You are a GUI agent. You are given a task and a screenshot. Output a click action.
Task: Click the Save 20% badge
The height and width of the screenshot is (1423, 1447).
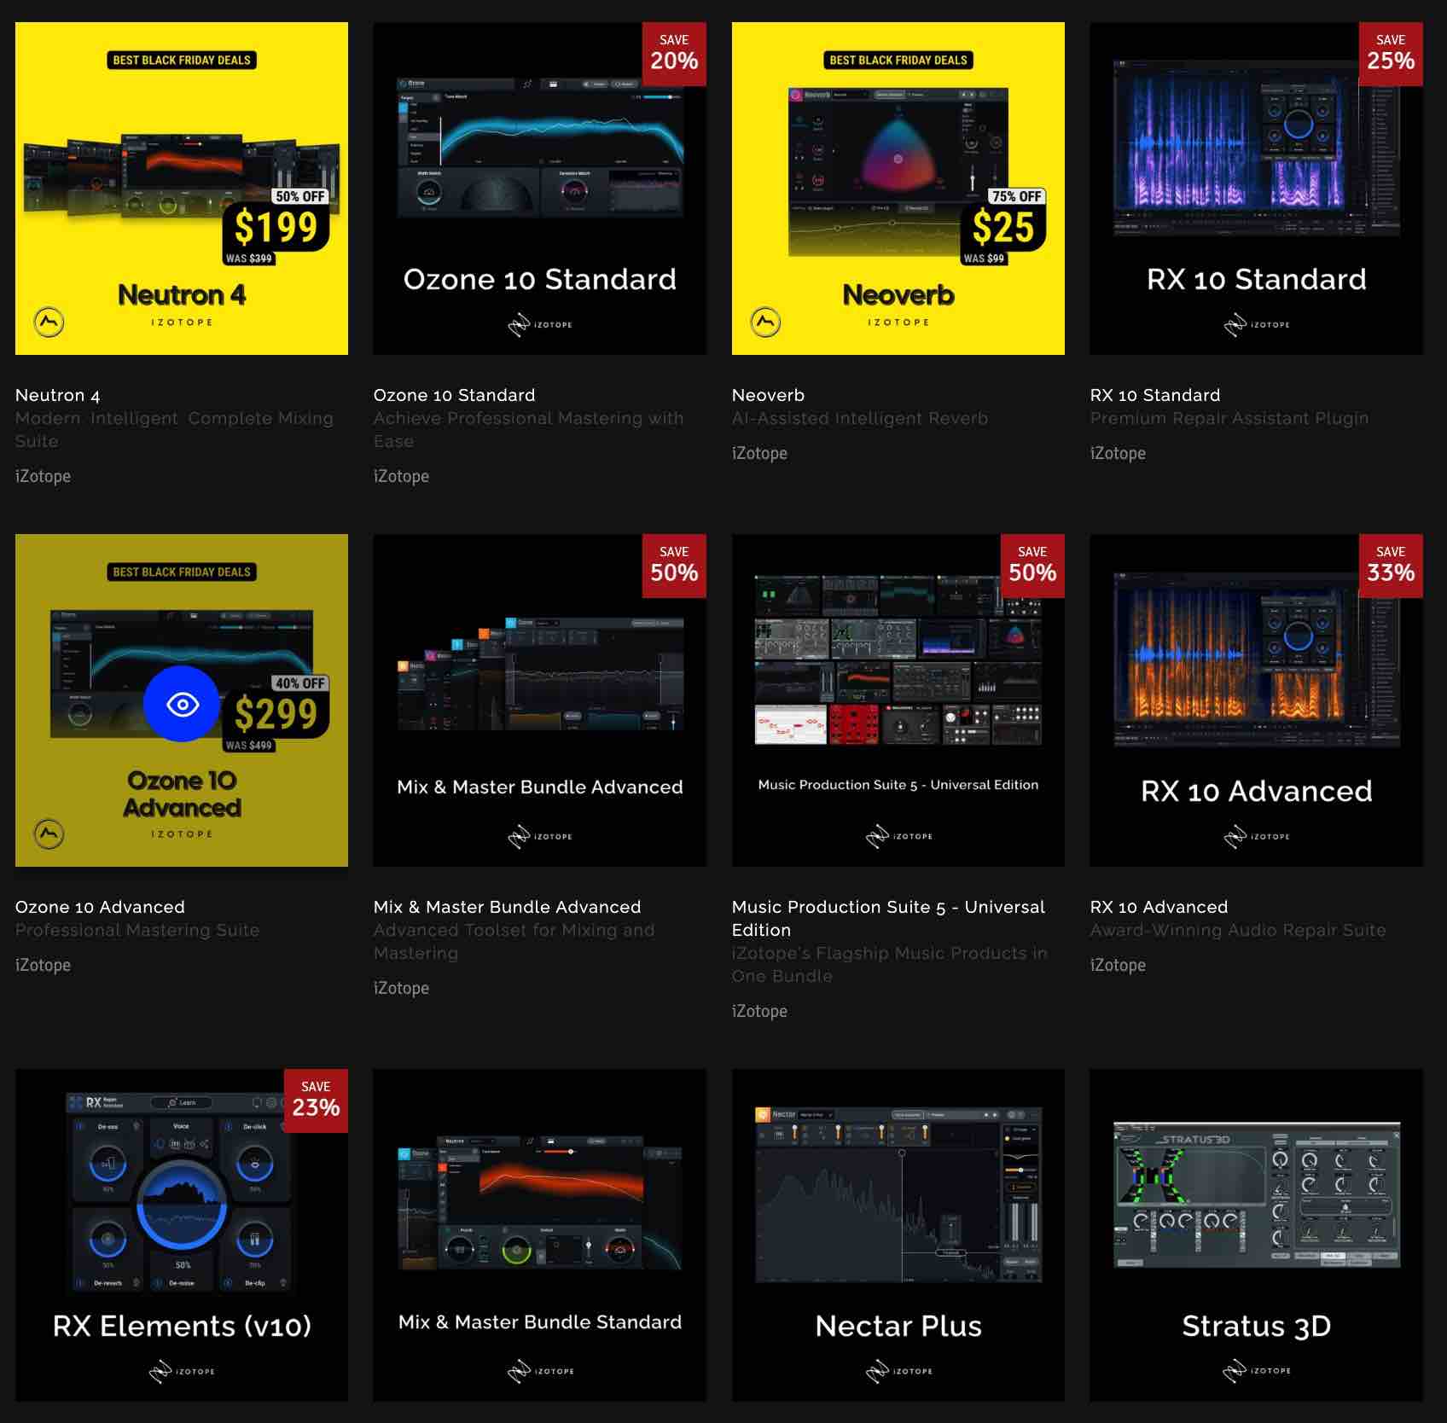click(673, 54)
